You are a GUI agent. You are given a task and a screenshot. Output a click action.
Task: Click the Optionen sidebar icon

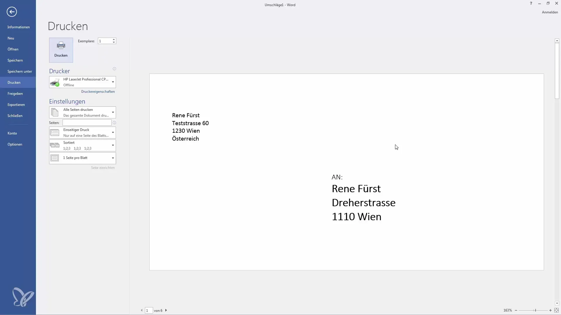tap(15, 144)
